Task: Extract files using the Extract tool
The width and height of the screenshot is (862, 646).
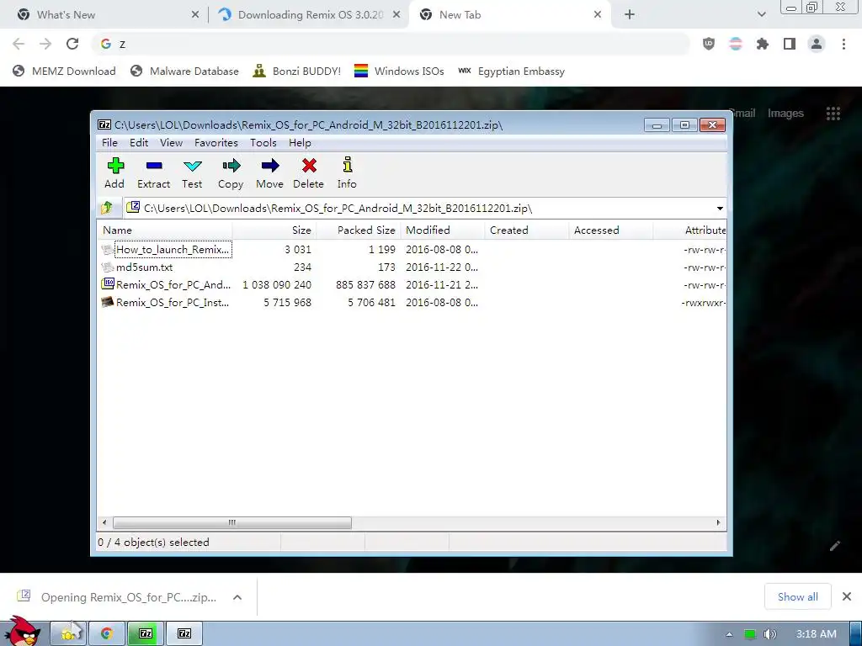Action: 153,173
